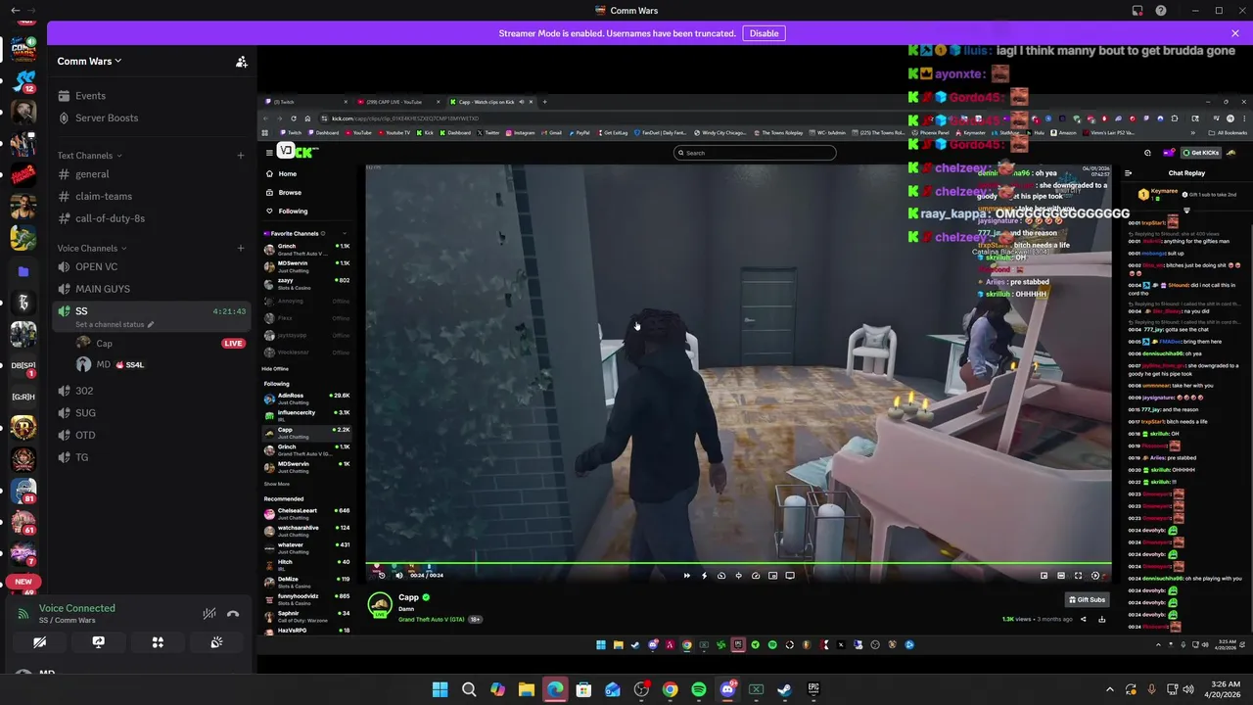Mute the Kick clip volume icon
This screenshot has width=1253, height=705.
coord(398,576)
